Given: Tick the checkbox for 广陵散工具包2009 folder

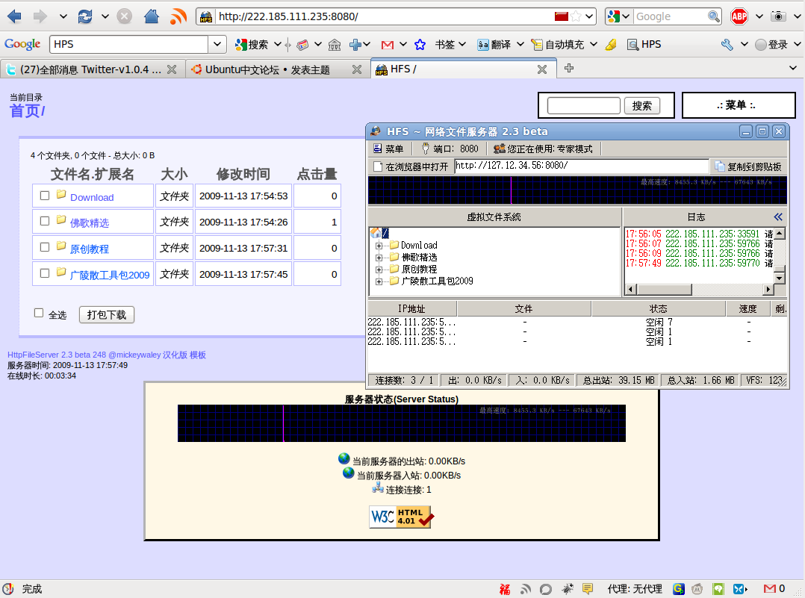Looking at the screenshot, I should point(45,273).
